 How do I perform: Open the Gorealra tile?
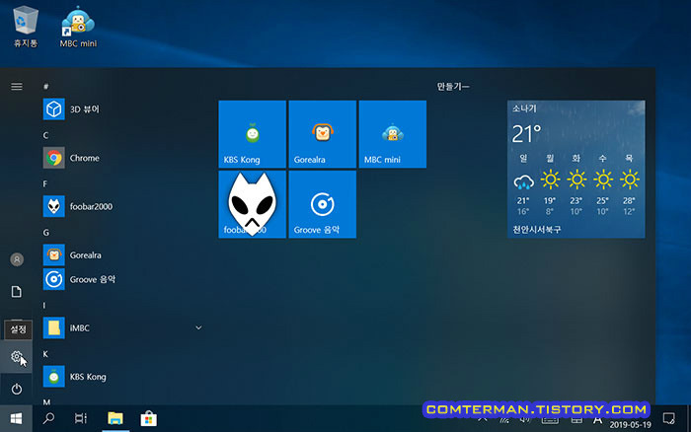coord(322,134)
